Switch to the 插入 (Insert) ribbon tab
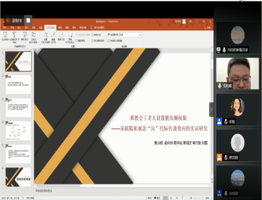The width and height of the screenshot is (262, 200). coord(19,28)
